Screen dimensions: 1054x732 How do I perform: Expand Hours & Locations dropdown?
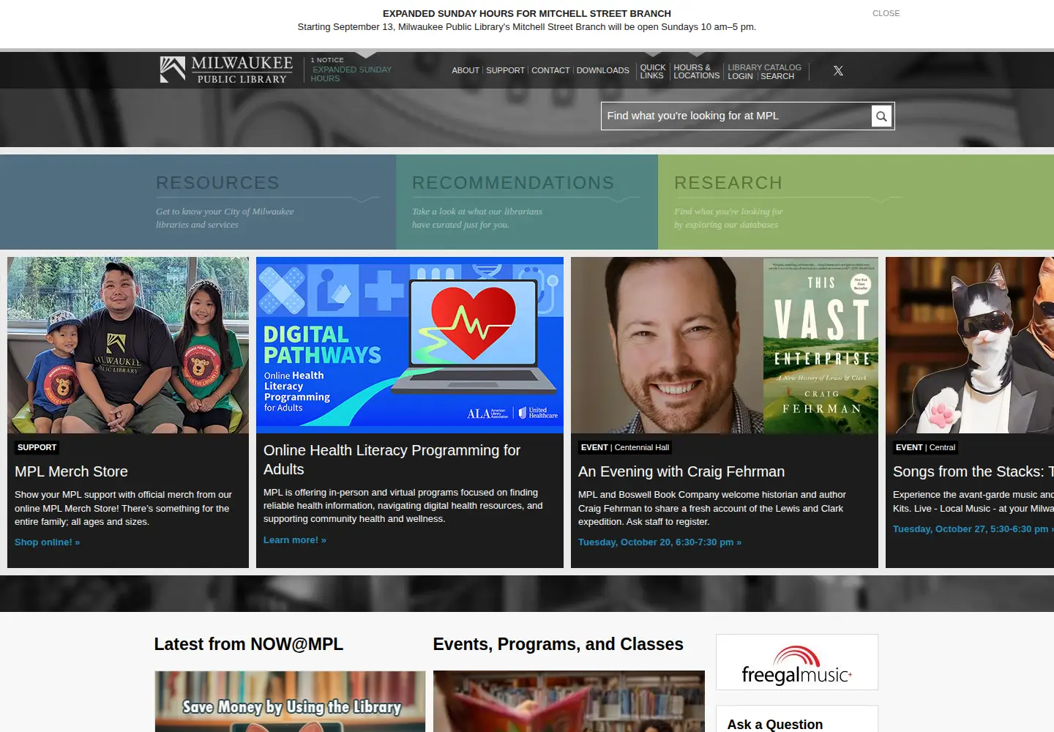click(x=696, y=71)
